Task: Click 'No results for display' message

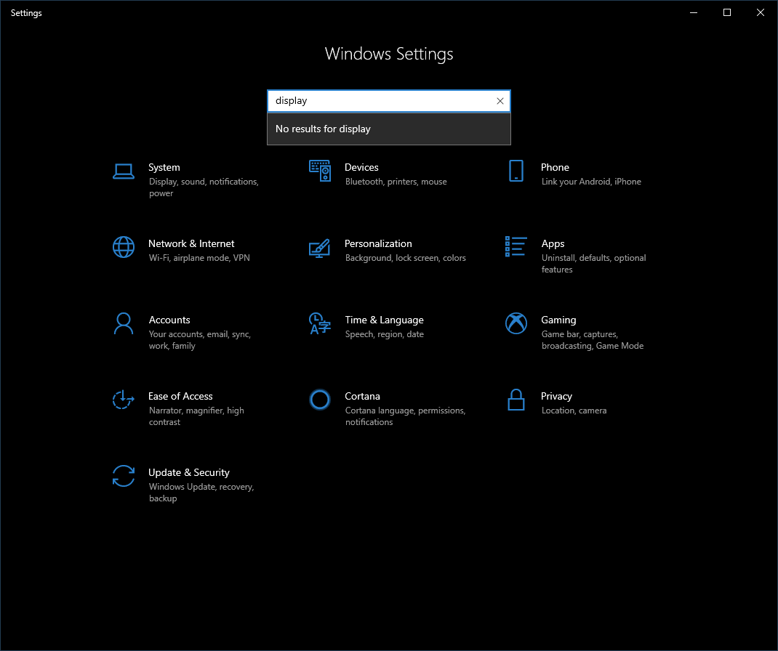Action: tap(323, 129)
